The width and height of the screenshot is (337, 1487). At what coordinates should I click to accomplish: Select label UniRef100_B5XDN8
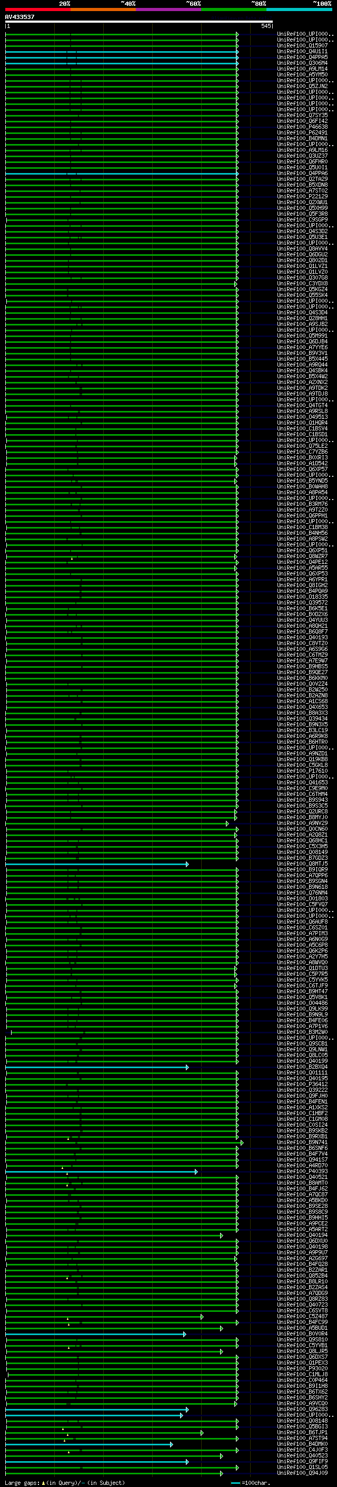302,185
